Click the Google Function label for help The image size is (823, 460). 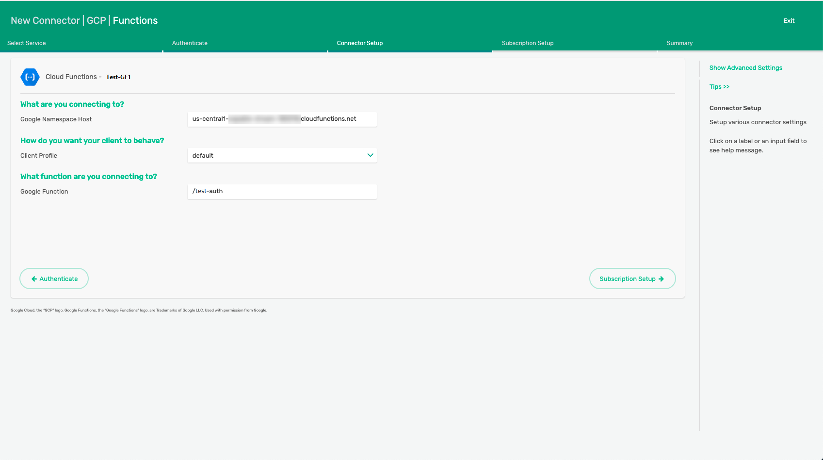point(44,192)
